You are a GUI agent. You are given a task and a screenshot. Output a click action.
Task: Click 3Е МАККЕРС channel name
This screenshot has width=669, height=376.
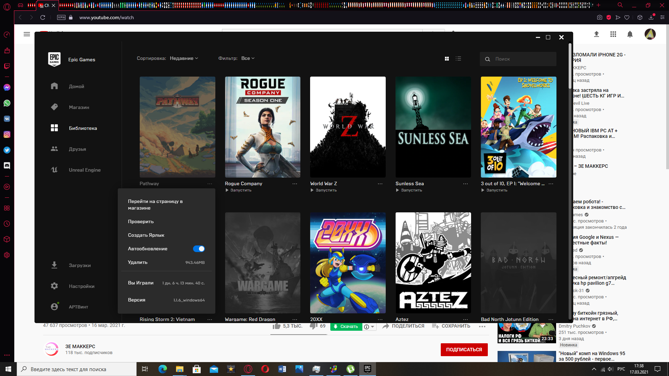[80, 346]
